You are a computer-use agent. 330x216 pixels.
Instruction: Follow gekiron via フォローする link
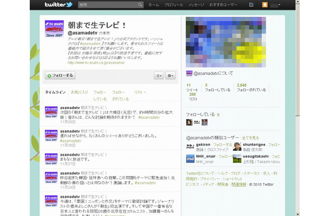222,145
